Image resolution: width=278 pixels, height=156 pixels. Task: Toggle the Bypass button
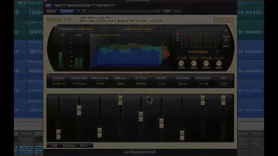click(x=51, y=11)
